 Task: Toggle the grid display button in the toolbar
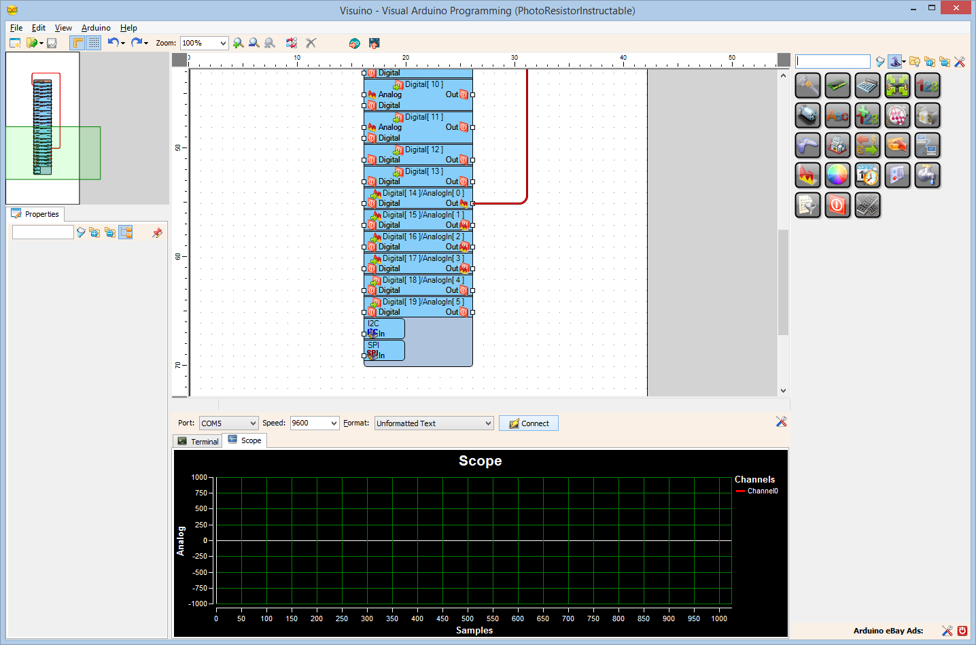point(93,43)
